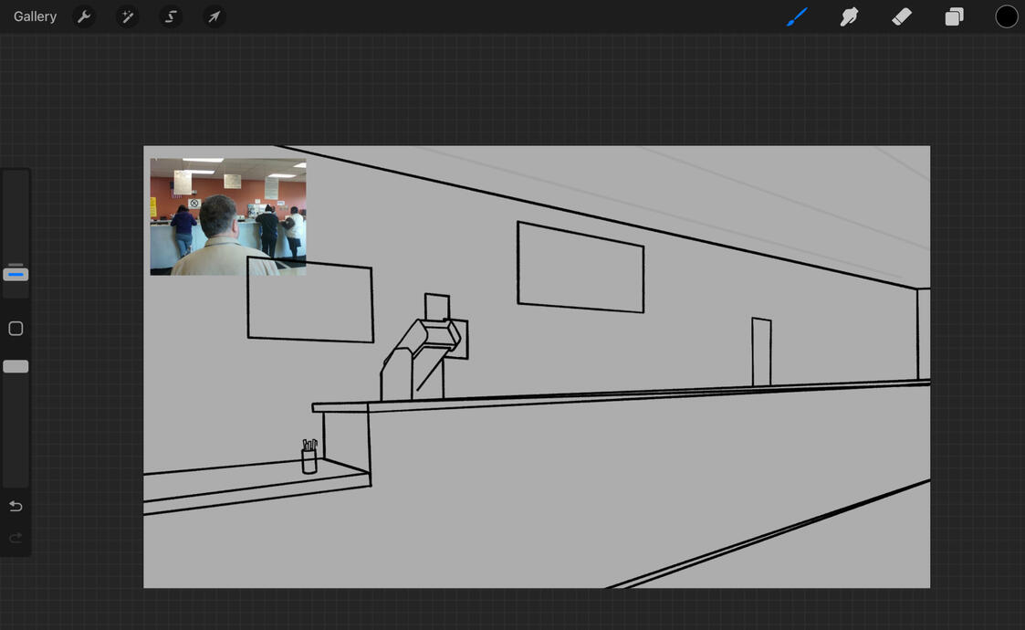Viewport: 1025px width, 630px height.
Task: Click the reference photo on the canvas
Action: point(227,216)
